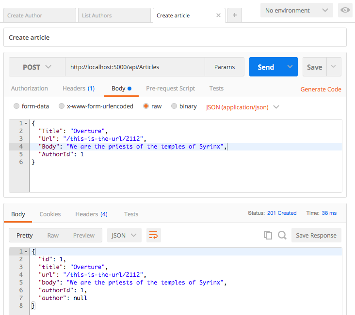Add a new request tab with plus

(x=235, y=15)
